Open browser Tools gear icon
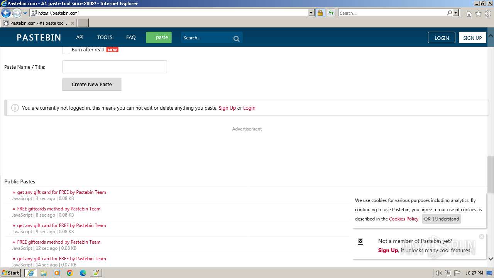 click(x=488, y=14)
